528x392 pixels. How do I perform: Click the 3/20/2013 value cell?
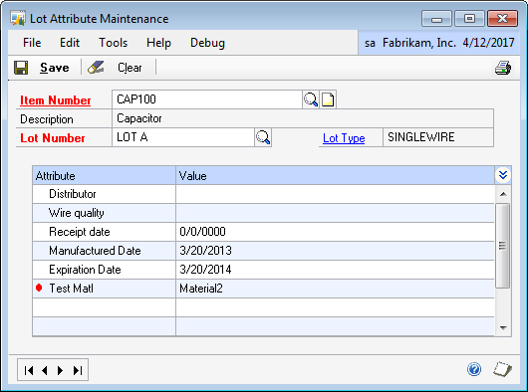(335, 251)
